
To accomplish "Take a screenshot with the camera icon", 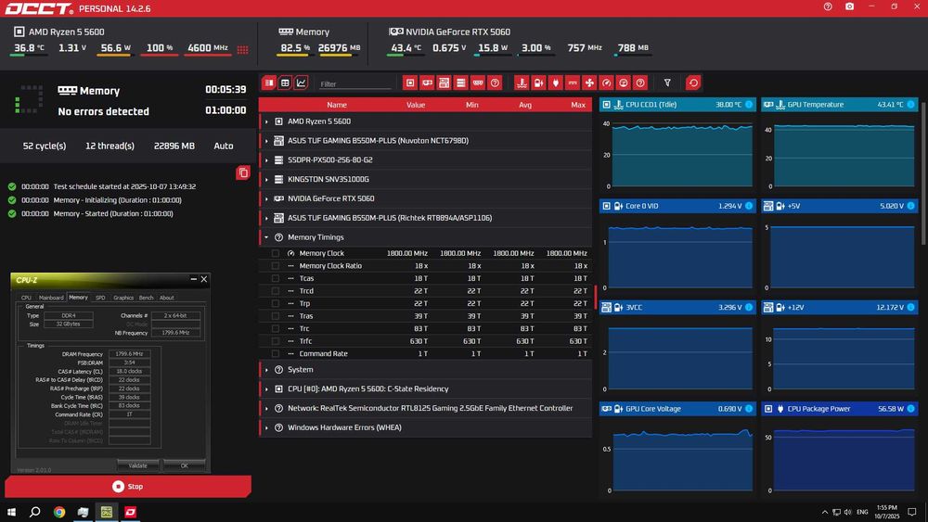I will click(850, 6).
